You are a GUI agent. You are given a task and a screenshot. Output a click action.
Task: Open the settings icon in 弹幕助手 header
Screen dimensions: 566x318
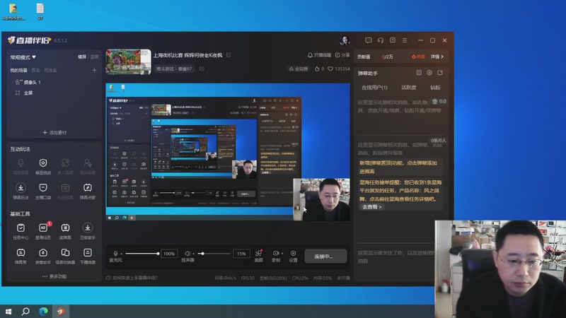click(429, 73)
